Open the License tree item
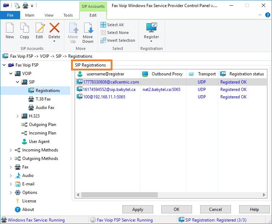Screen dimensions: 272x224 click(x=29, y=201)
